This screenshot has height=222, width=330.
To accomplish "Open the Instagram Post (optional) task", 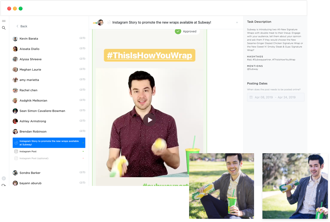I will [49, 158].
